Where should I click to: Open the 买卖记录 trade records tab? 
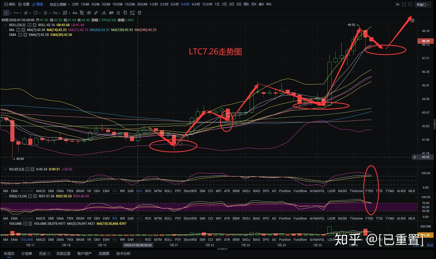coord(63,254)
